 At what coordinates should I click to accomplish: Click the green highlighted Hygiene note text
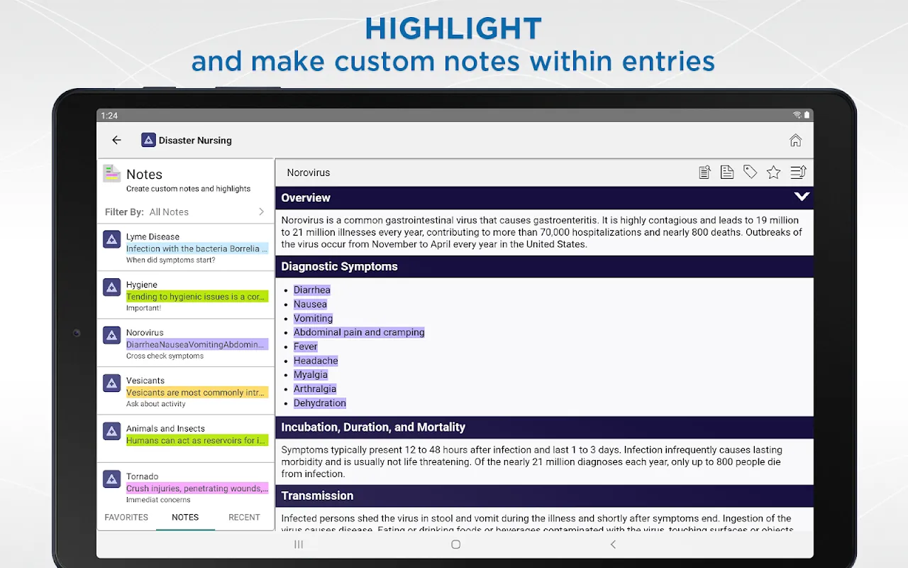196,297
